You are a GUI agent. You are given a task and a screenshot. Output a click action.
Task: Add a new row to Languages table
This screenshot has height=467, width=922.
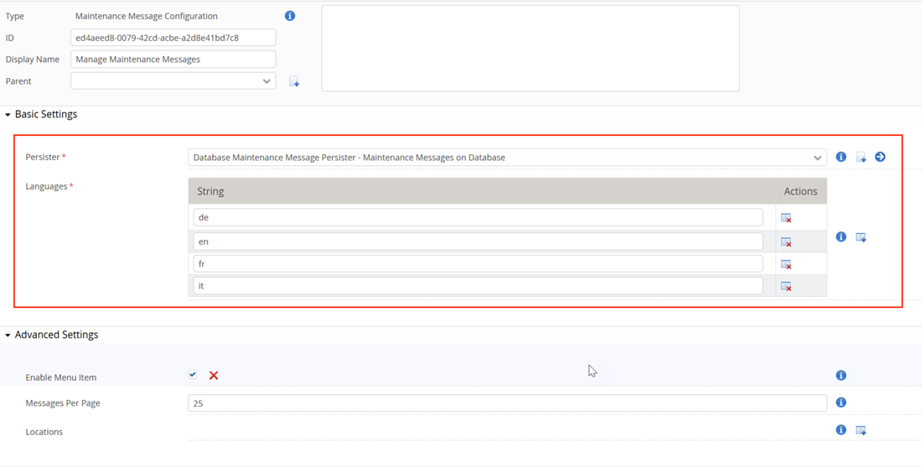pyautogui.click(x=861, y=237)
